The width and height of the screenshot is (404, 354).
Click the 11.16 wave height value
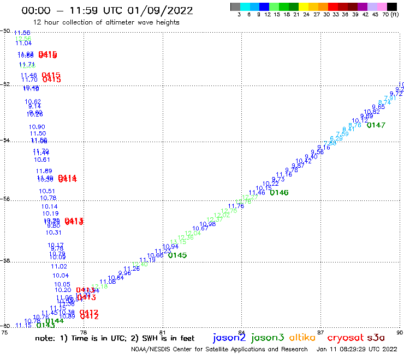point(284,174)
